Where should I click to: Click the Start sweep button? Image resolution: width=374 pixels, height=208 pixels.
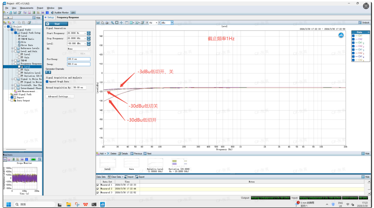click(57, 24)
